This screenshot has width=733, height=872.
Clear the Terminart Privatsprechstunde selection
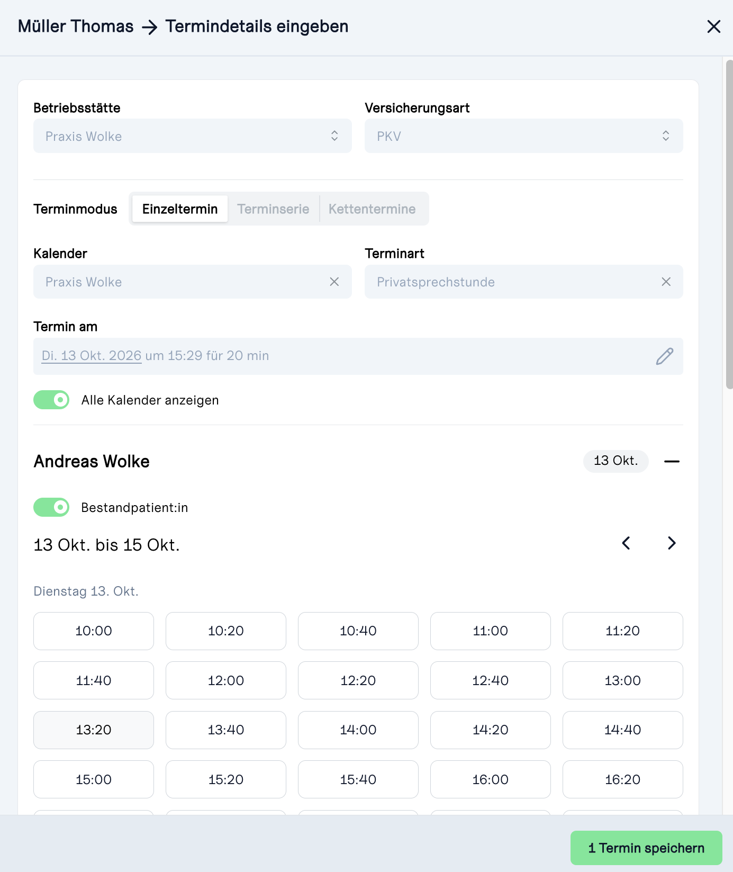[666, 282]
